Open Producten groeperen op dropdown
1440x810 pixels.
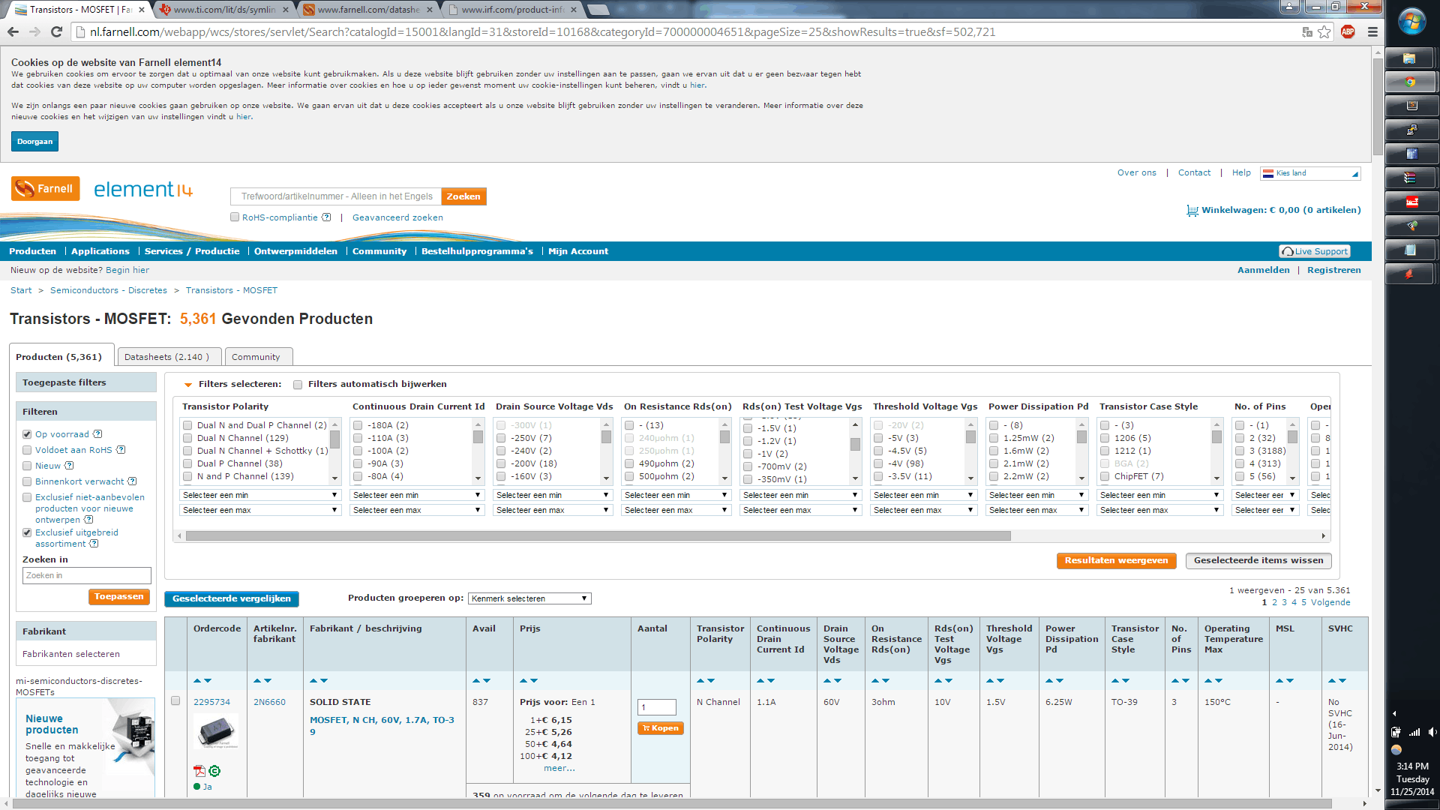(529, 598)
